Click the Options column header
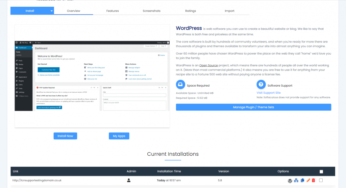This screenshot has width=346, height=188. 283,171
